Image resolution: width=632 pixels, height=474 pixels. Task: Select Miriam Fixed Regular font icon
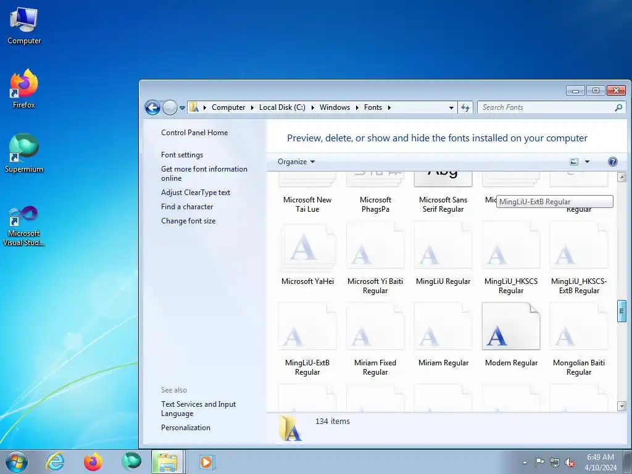coord(375,327)
